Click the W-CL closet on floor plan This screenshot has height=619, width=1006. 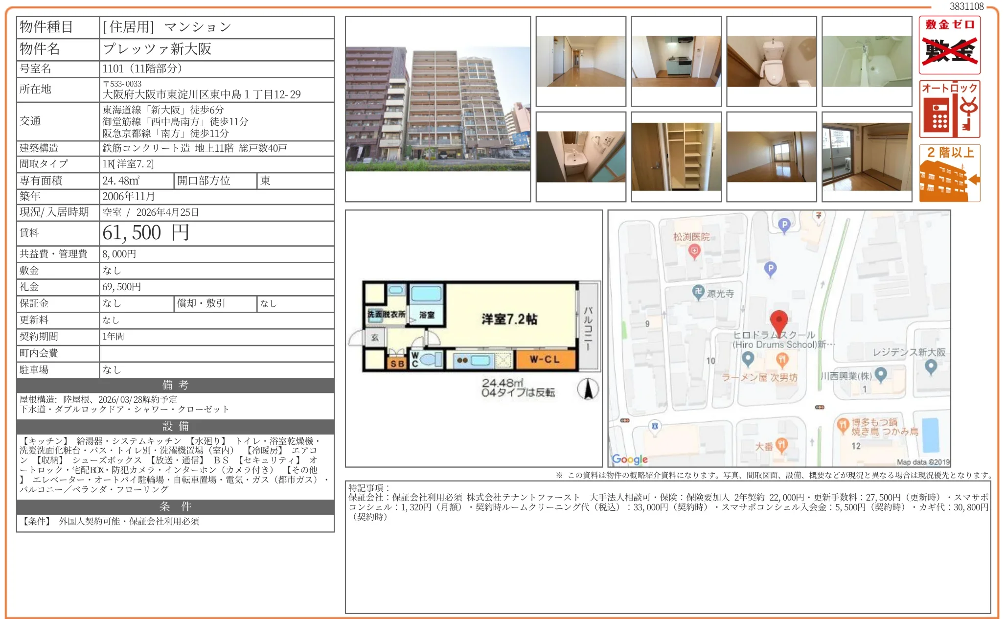coord(545,359)
